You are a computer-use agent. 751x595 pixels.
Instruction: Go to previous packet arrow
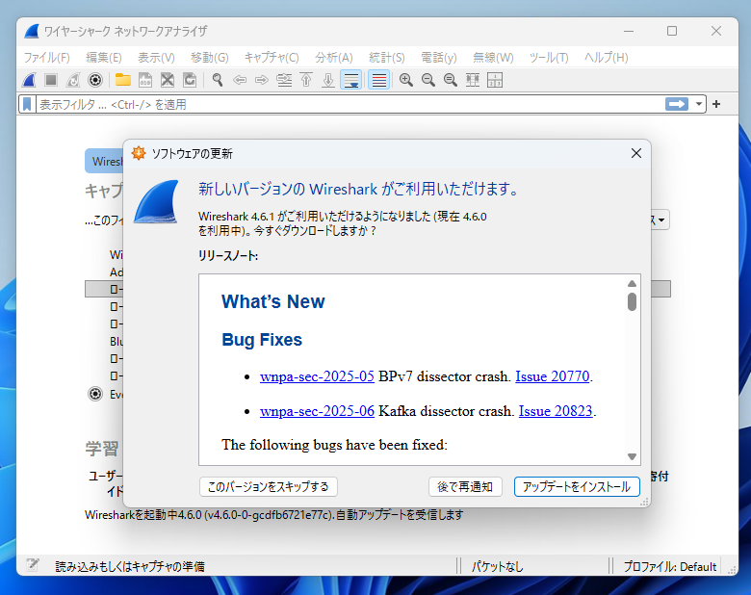point(240,80)
